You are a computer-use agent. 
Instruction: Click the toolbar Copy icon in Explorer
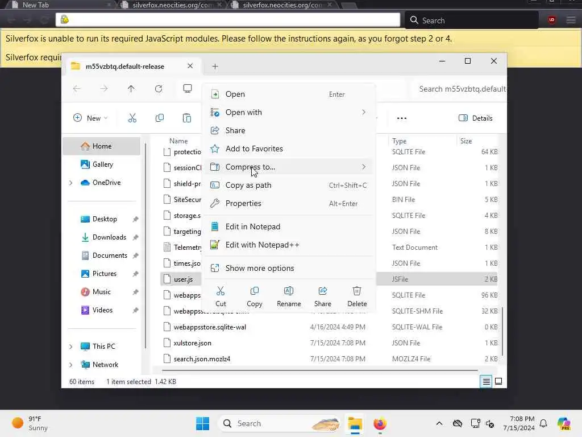[x=160, y=118]
